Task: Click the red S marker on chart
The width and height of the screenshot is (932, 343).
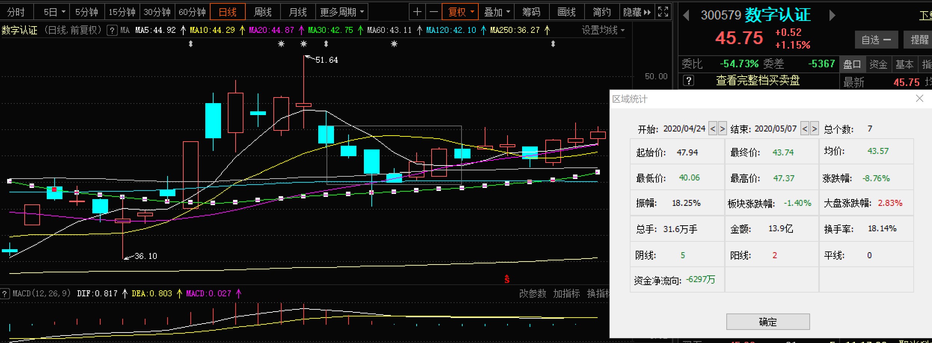Action: [507, 279]
